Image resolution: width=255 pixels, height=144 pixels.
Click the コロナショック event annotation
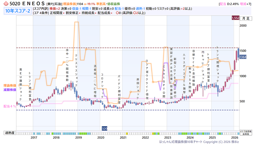point(102,85)
